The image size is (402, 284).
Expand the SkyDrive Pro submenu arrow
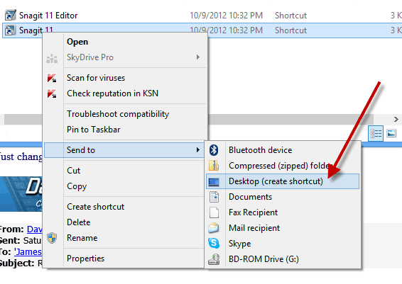tap(197, 57)
